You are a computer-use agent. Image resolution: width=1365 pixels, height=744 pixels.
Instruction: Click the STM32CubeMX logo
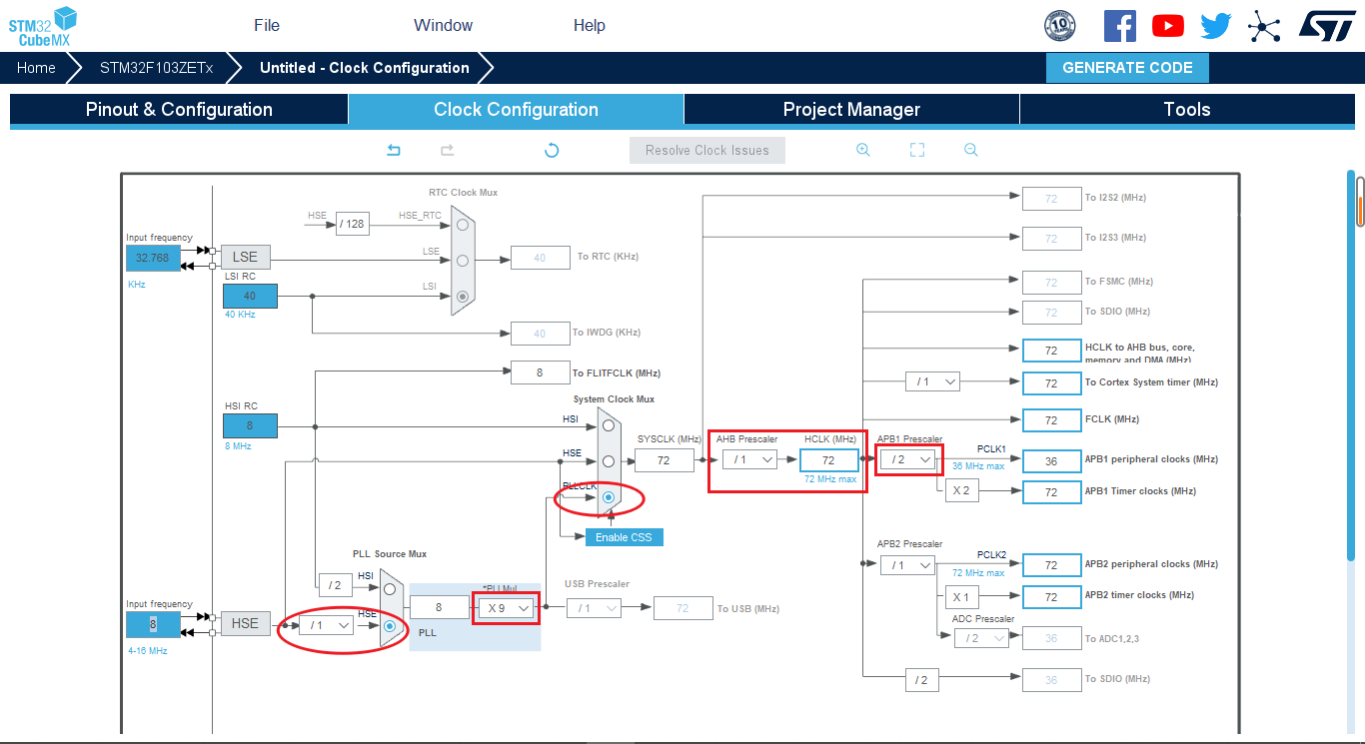(x=43, y=26)
